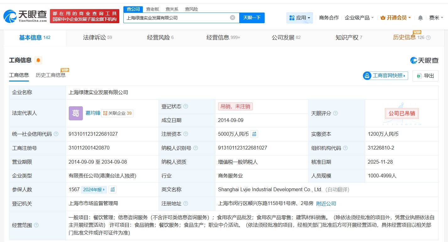Open the 注册资本 change record bank icon
448x242 pixels.
(254, 134)
